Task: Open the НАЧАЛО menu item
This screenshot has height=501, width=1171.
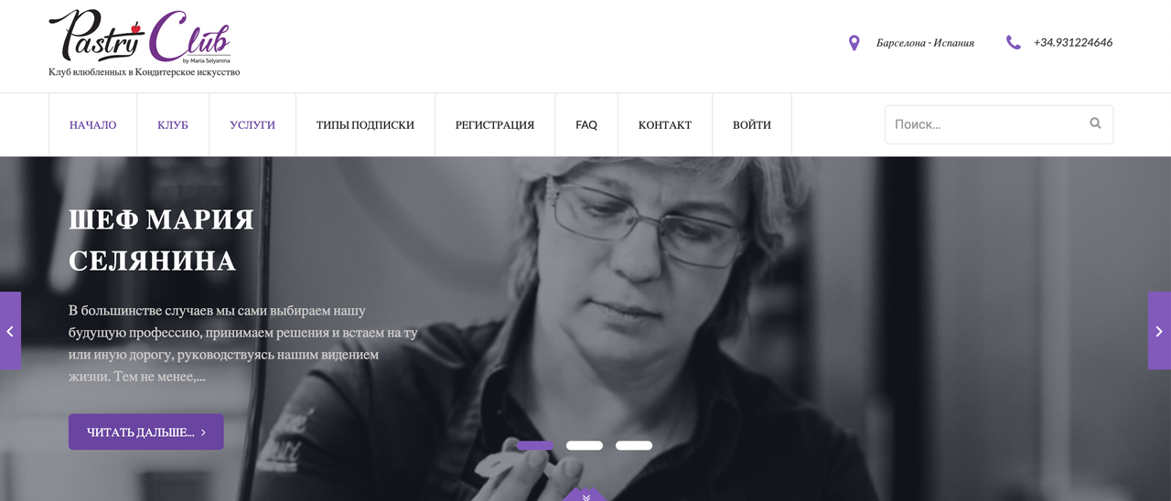Action: pyautogui.click(x=92, y=125)
